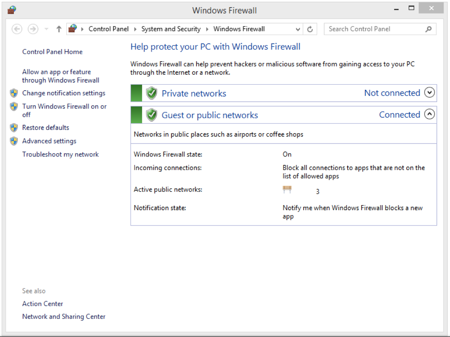Image resolution: width=450 pixels, height=337 pixels.
Task: Click the Private networks heading
Action: tap(194, 93)
